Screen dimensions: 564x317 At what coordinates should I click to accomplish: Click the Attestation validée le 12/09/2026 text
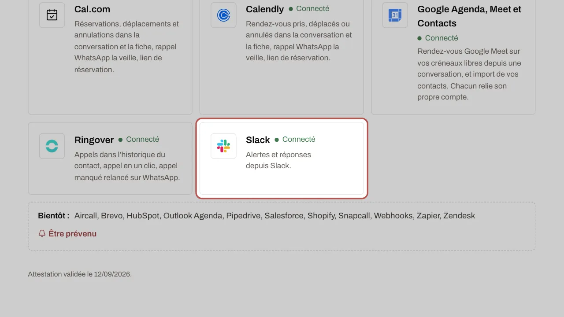click(x=80, y=274)
